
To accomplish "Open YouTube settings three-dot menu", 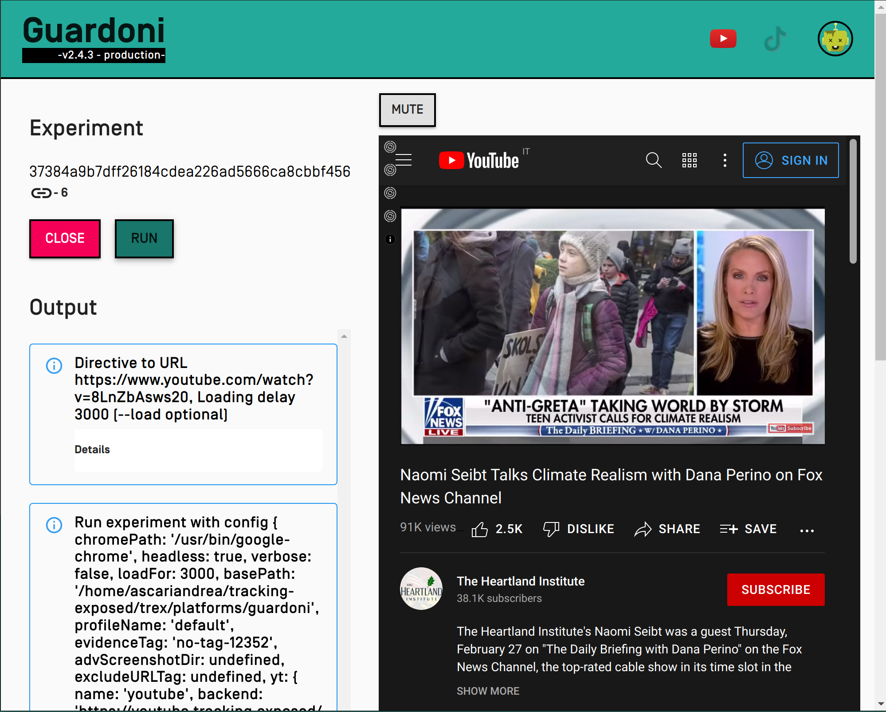I will coord(725,160).
